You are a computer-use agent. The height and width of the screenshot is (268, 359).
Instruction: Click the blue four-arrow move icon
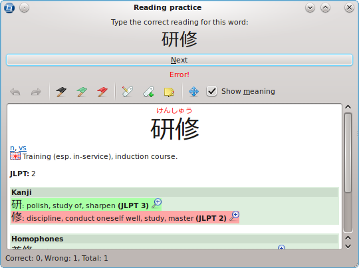193,92
